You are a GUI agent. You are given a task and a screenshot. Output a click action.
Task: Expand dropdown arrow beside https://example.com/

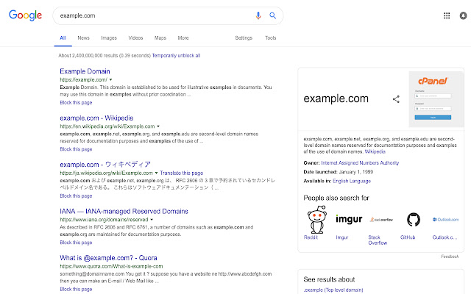(x=110, y=80)
